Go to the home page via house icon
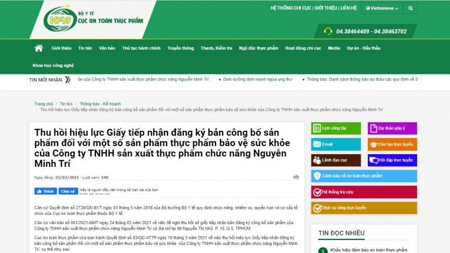Image resolution: width=450 pixels, height=253 pixels. [x=39, y=48]
